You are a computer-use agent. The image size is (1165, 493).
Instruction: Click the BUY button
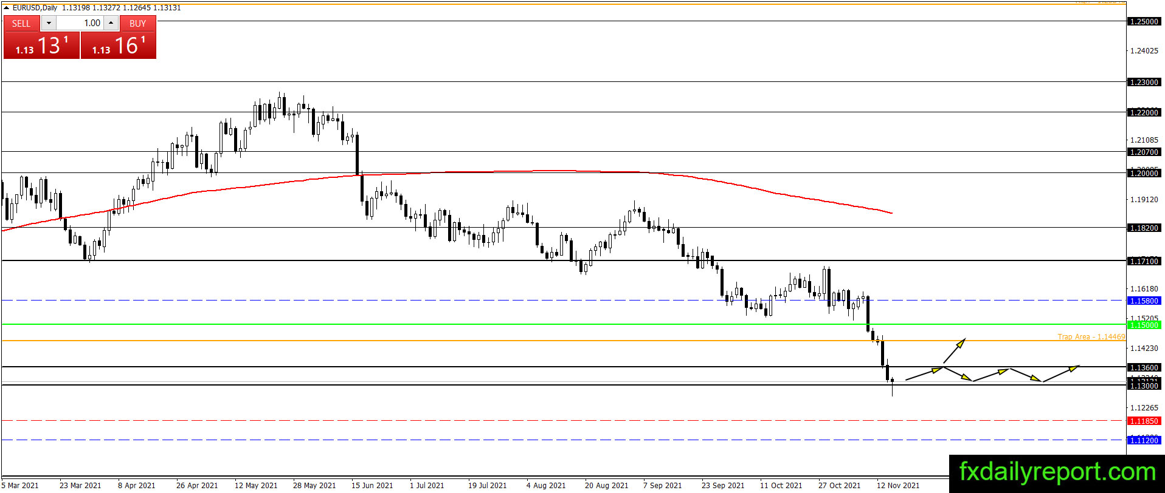click(x=138, y=23)
